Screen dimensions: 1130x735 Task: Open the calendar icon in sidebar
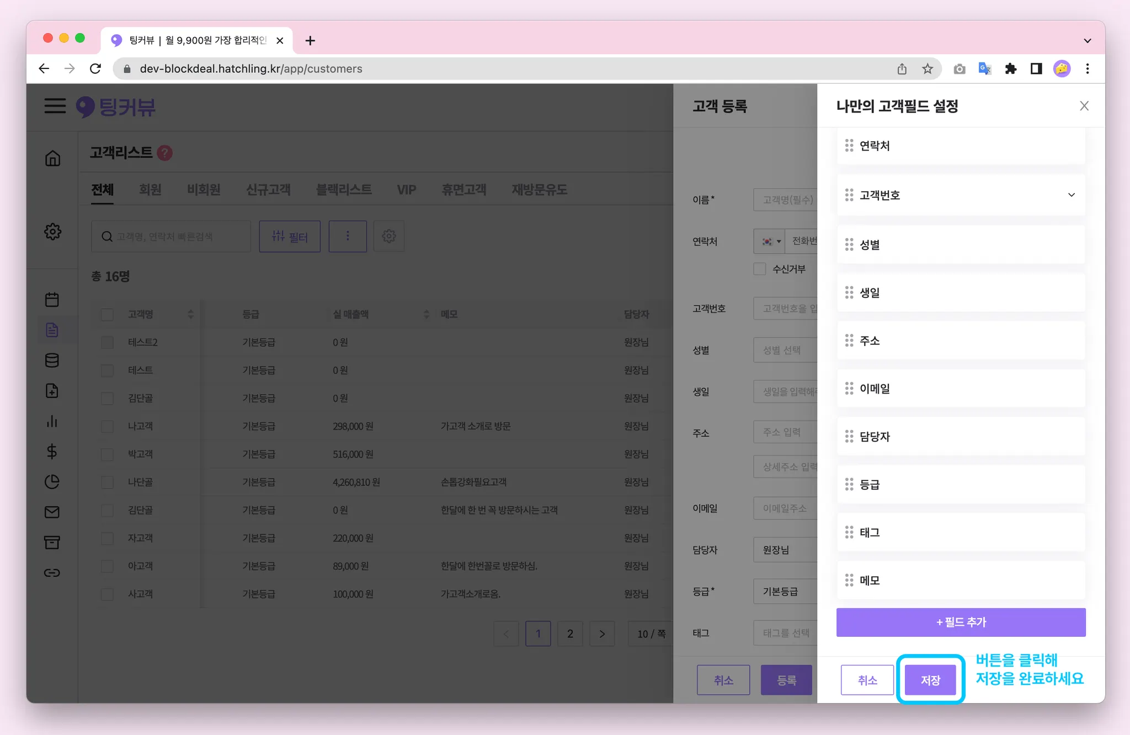pyautogui.click(x=52, y=299)
